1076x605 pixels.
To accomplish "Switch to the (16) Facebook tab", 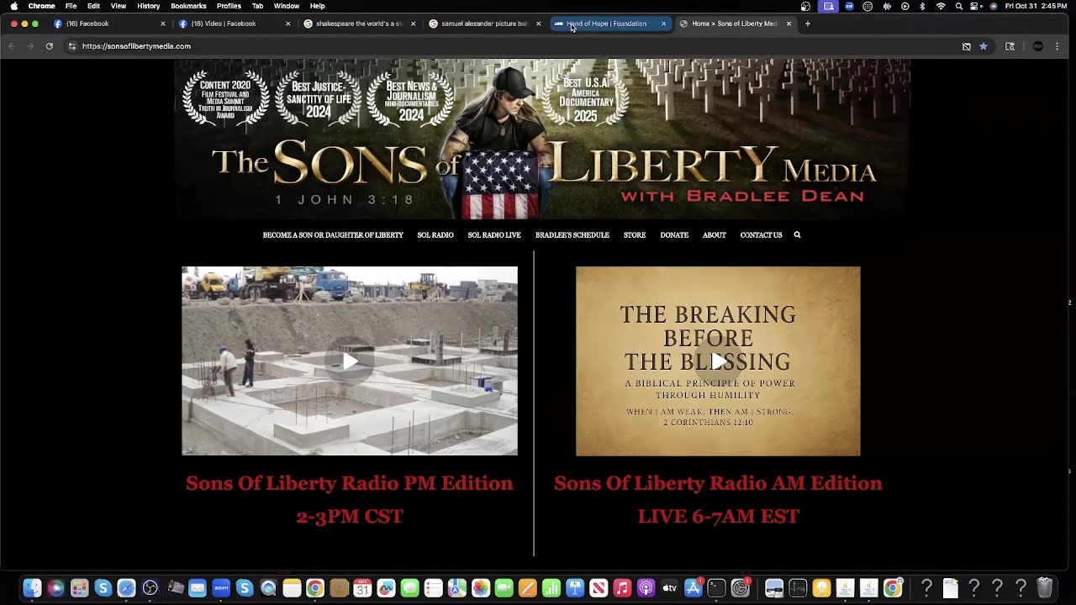I will point(105,24).
